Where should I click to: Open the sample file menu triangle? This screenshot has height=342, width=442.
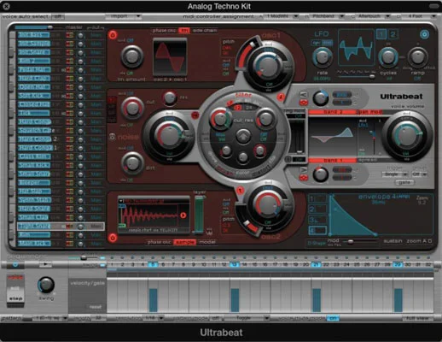click(121, 201)
